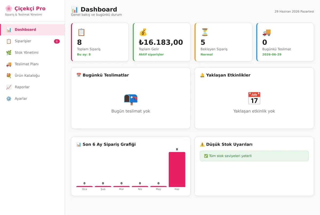Click the warning icon beside Düşük Stok Uyarıları

click(x=202, y=144)
